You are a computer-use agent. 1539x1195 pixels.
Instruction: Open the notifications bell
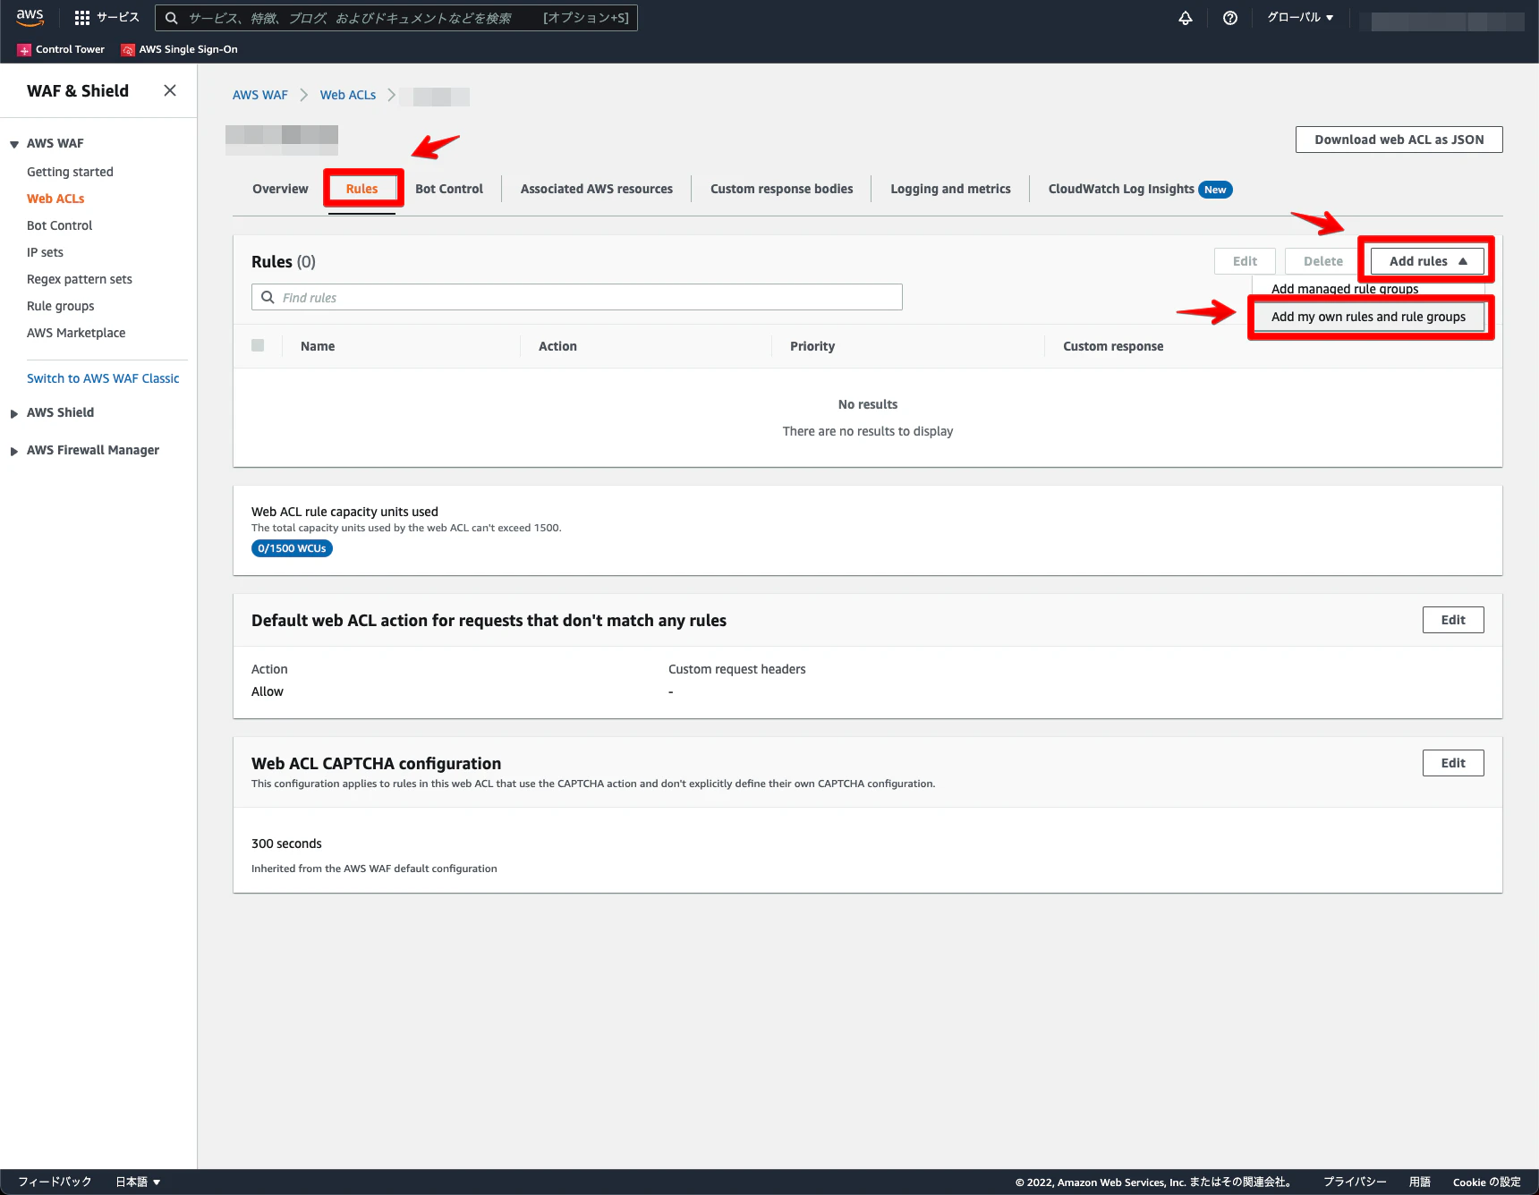(1186, 18)
